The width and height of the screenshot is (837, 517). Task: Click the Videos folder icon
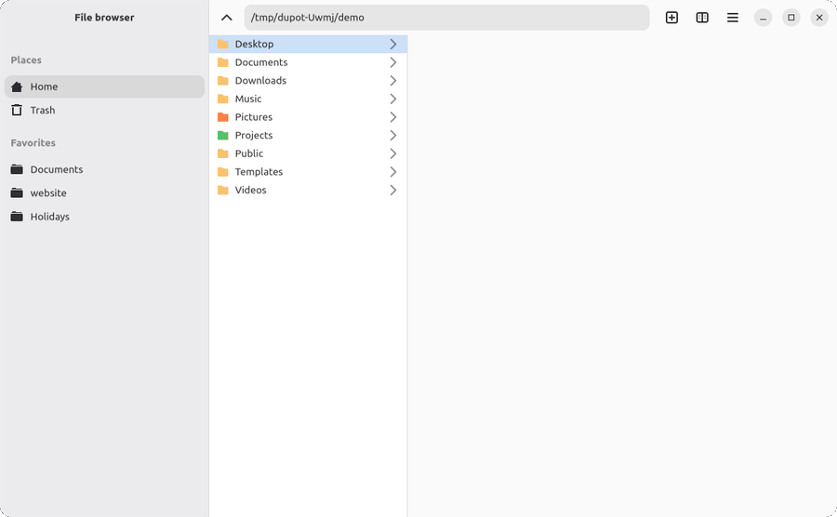pyautogui.click(x=223, y=190)
